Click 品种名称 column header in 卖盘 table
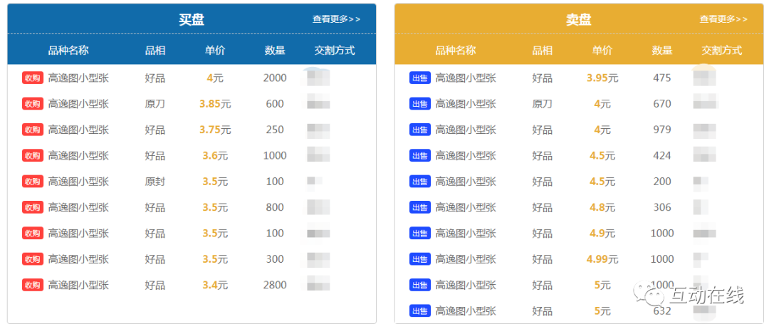This screenshot has height=329, width=769. pyautogui.click(x=456, y=50)
